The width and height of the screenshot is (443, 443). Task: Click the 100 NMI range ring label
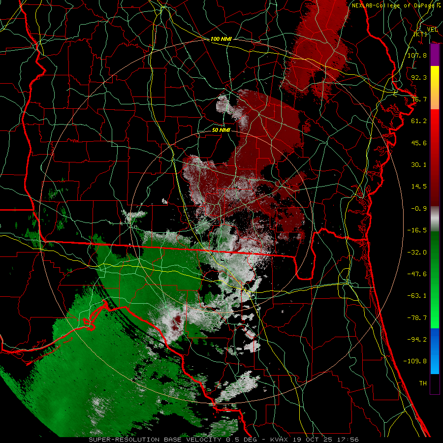221,39
